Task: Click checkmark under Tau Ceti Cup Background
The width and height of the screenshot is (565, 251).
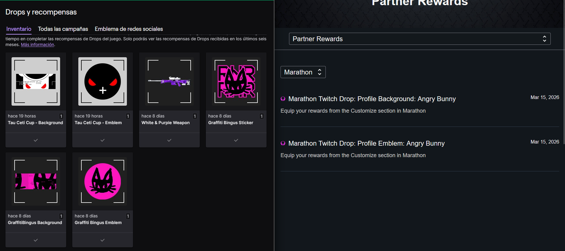Action: (36, 140)
